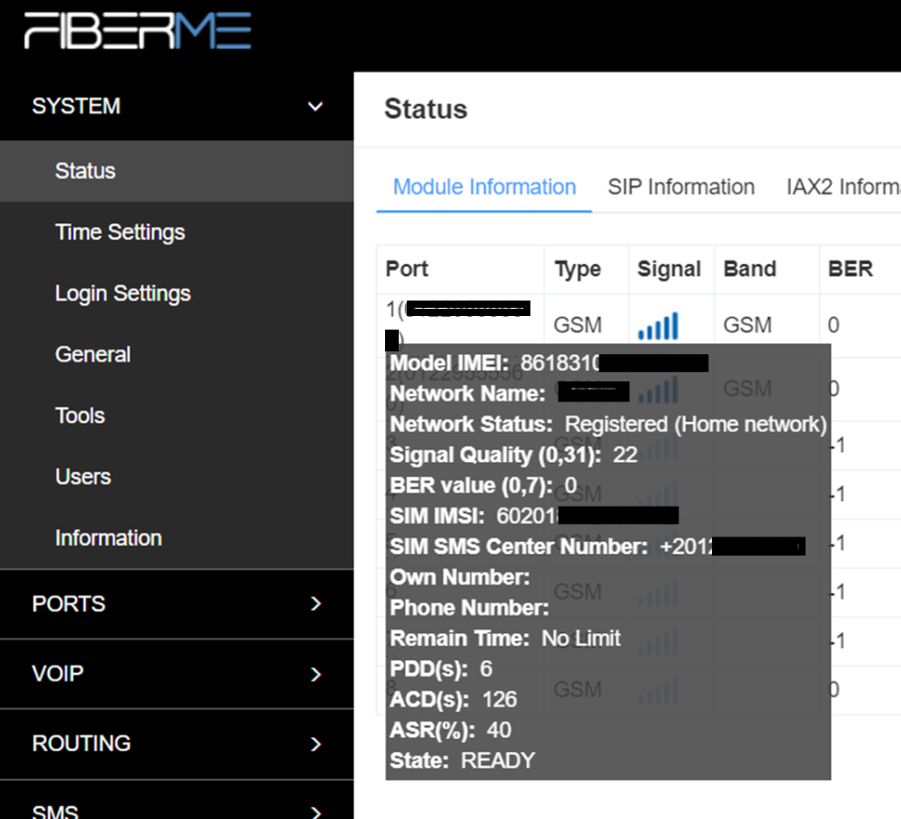Click GSM type cell of port 1
The height and width of the screenshot is (819, 901).
point(578,325)
